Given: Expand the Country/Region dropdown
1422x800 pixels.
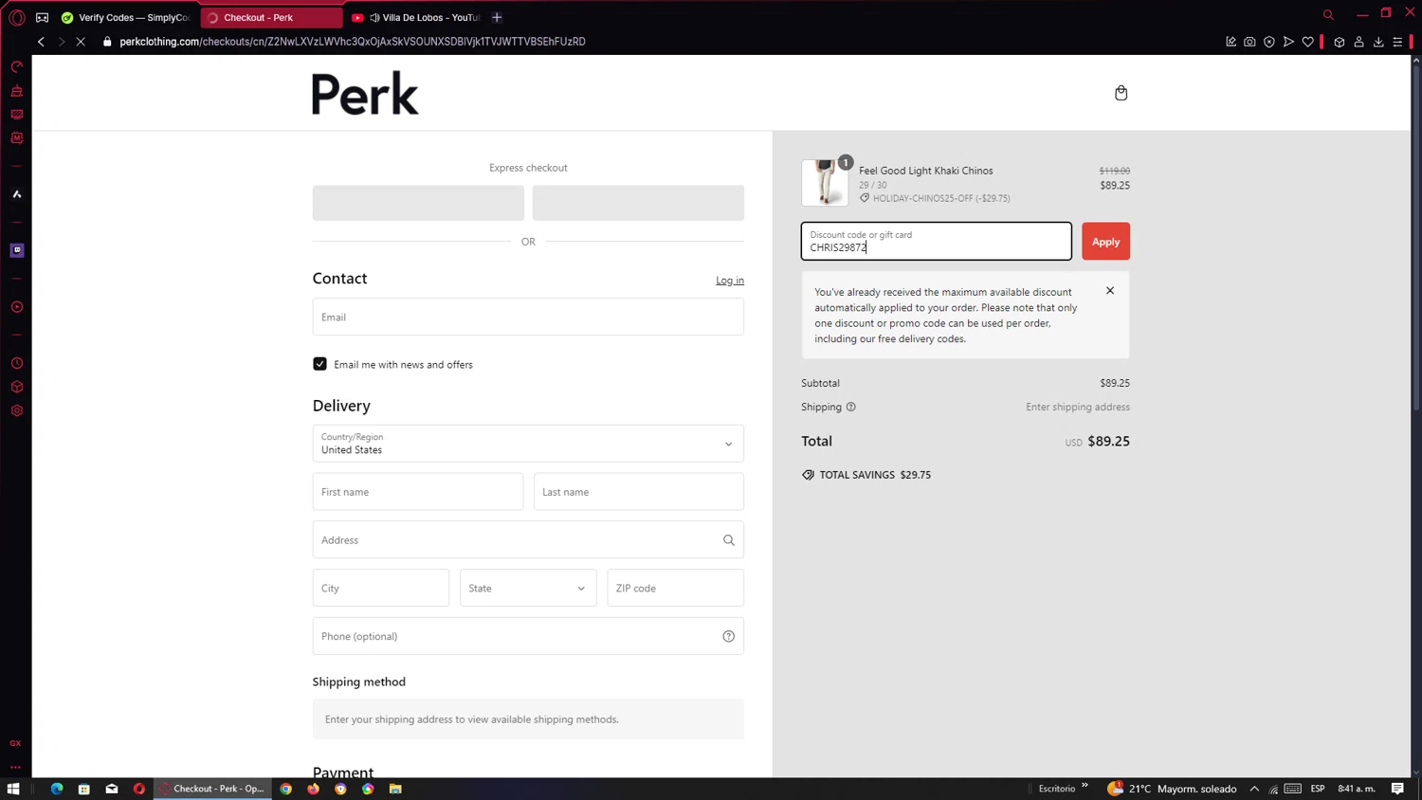Looking at the screenshot, I should [x=528, y=444].
